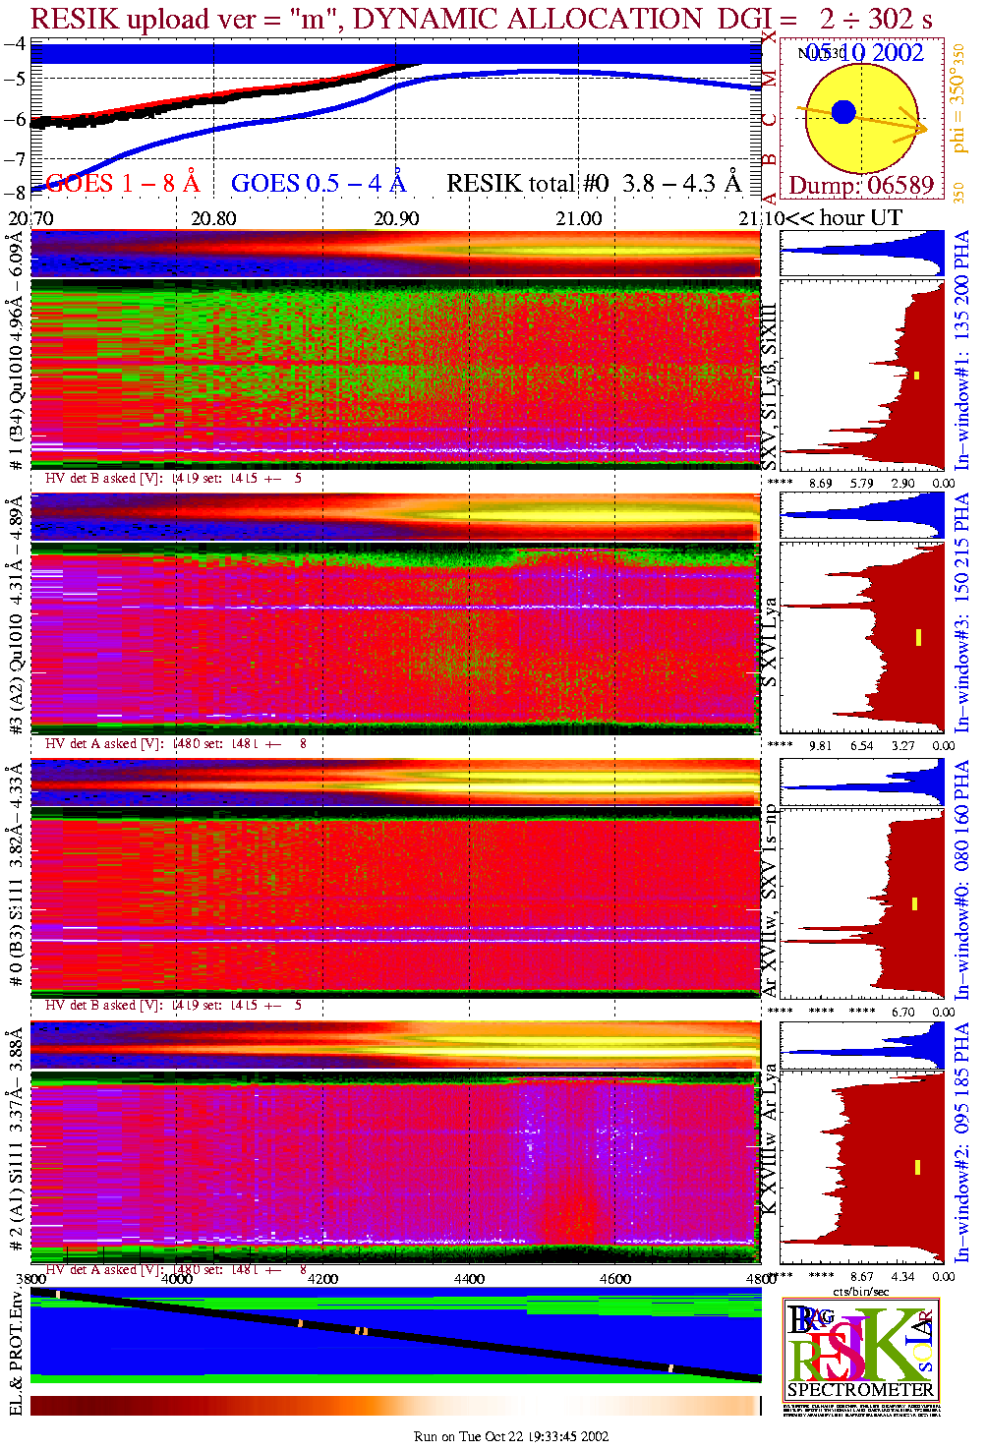Image resolution: width=987 pixels, height=1451 pixels.
Task: Click the RESIK Solar Spectrometer logo
Action: (861, 1349)
